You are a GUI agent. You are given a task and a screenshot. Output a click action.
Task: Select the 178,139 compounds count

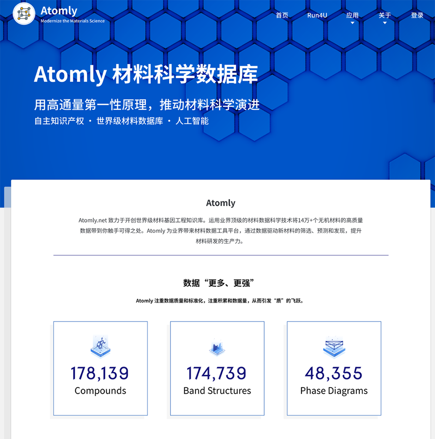point(100,373)
